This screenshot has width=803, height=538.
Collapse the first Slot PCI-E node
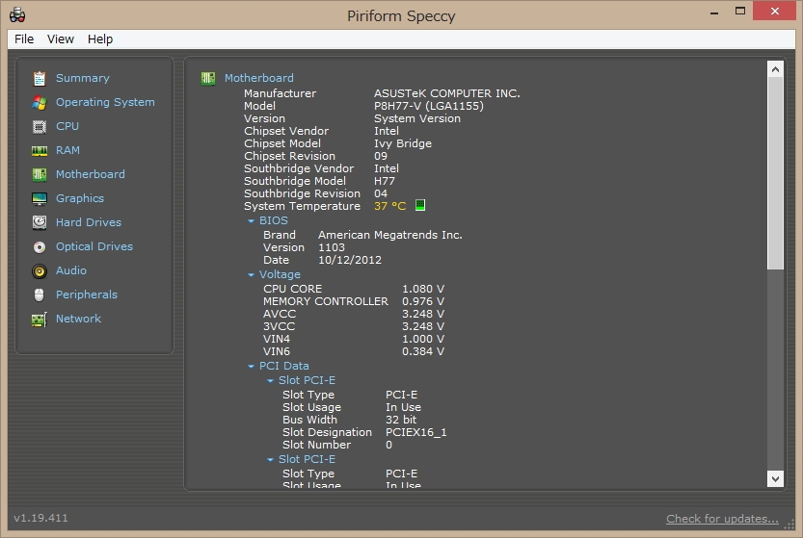point(271,380)
